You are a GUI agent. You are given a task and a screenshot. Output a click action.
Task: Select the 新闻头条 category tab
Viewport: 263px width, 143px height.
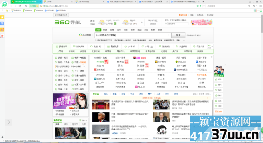79,46
